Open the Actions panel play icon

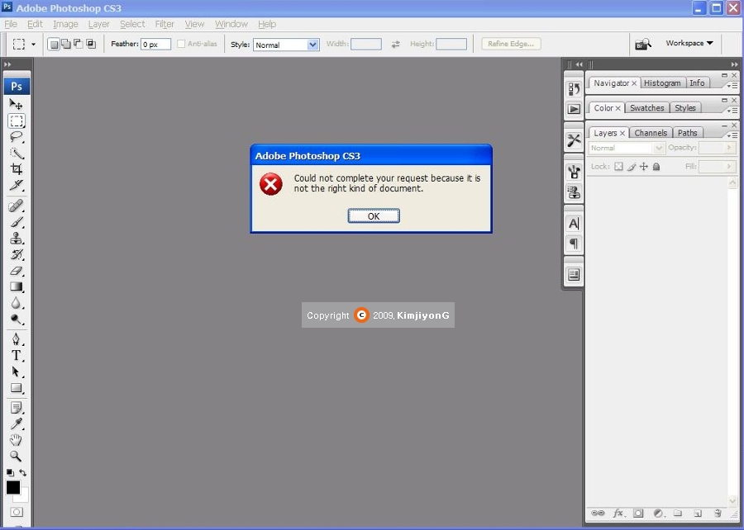574,109
